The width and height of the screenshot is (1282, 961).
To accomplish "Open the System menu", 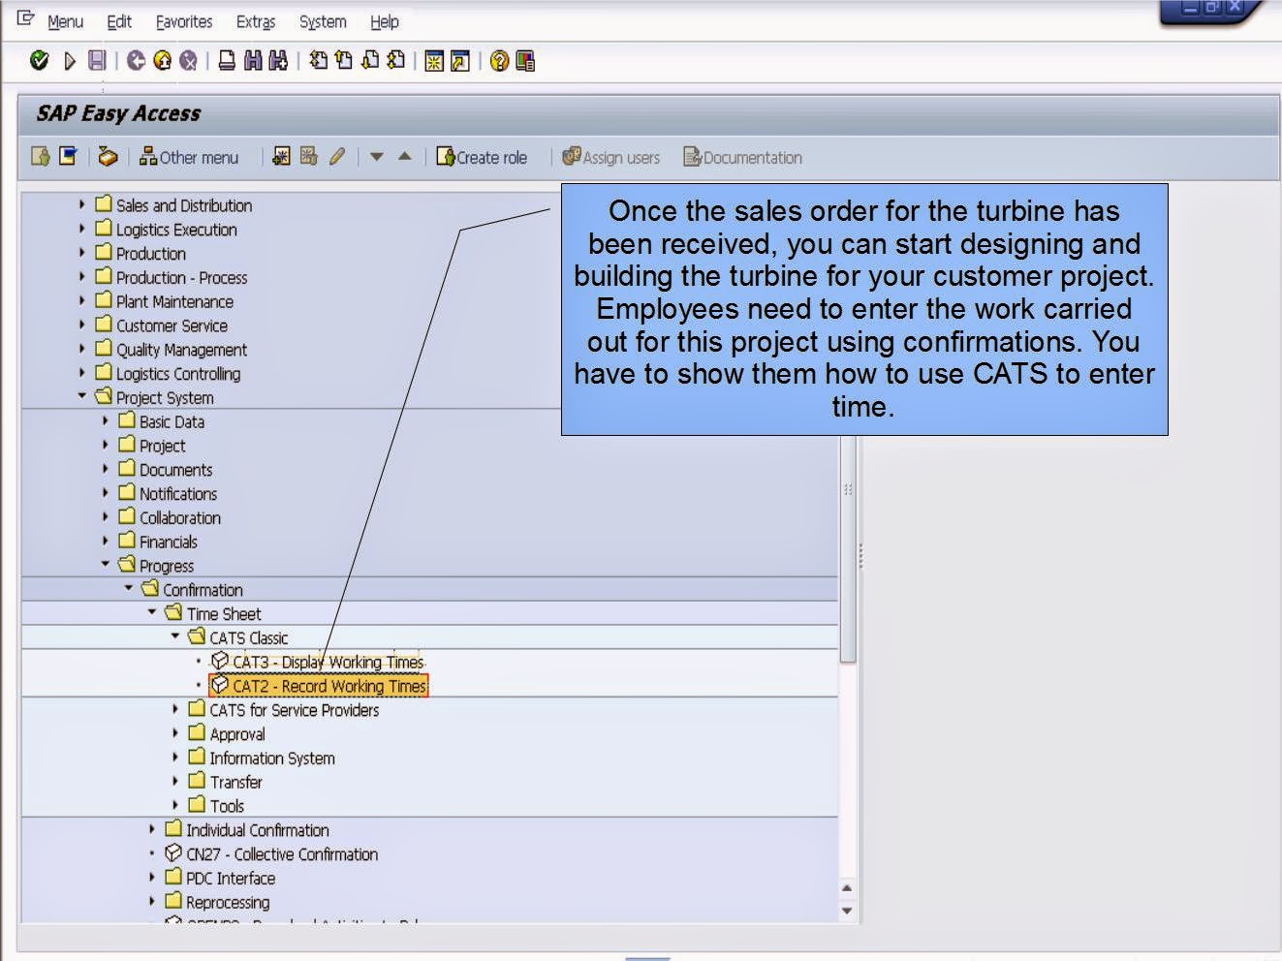I will tap(323, 21).
